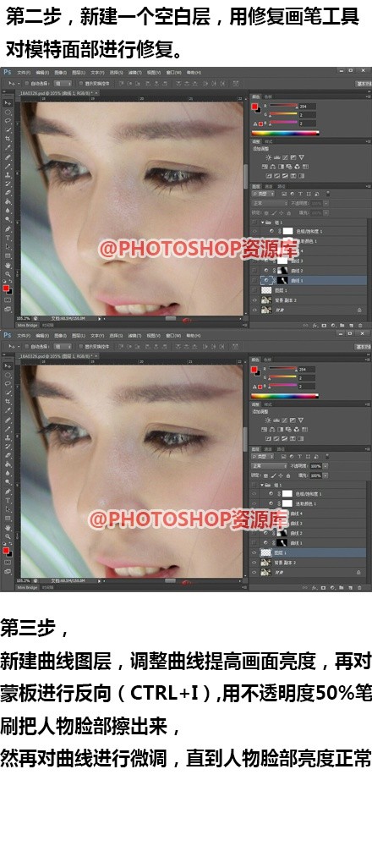Collapse 组 1 group triangle in upper window
Viewport: 372px width, 846px height.
coord(261,222)
